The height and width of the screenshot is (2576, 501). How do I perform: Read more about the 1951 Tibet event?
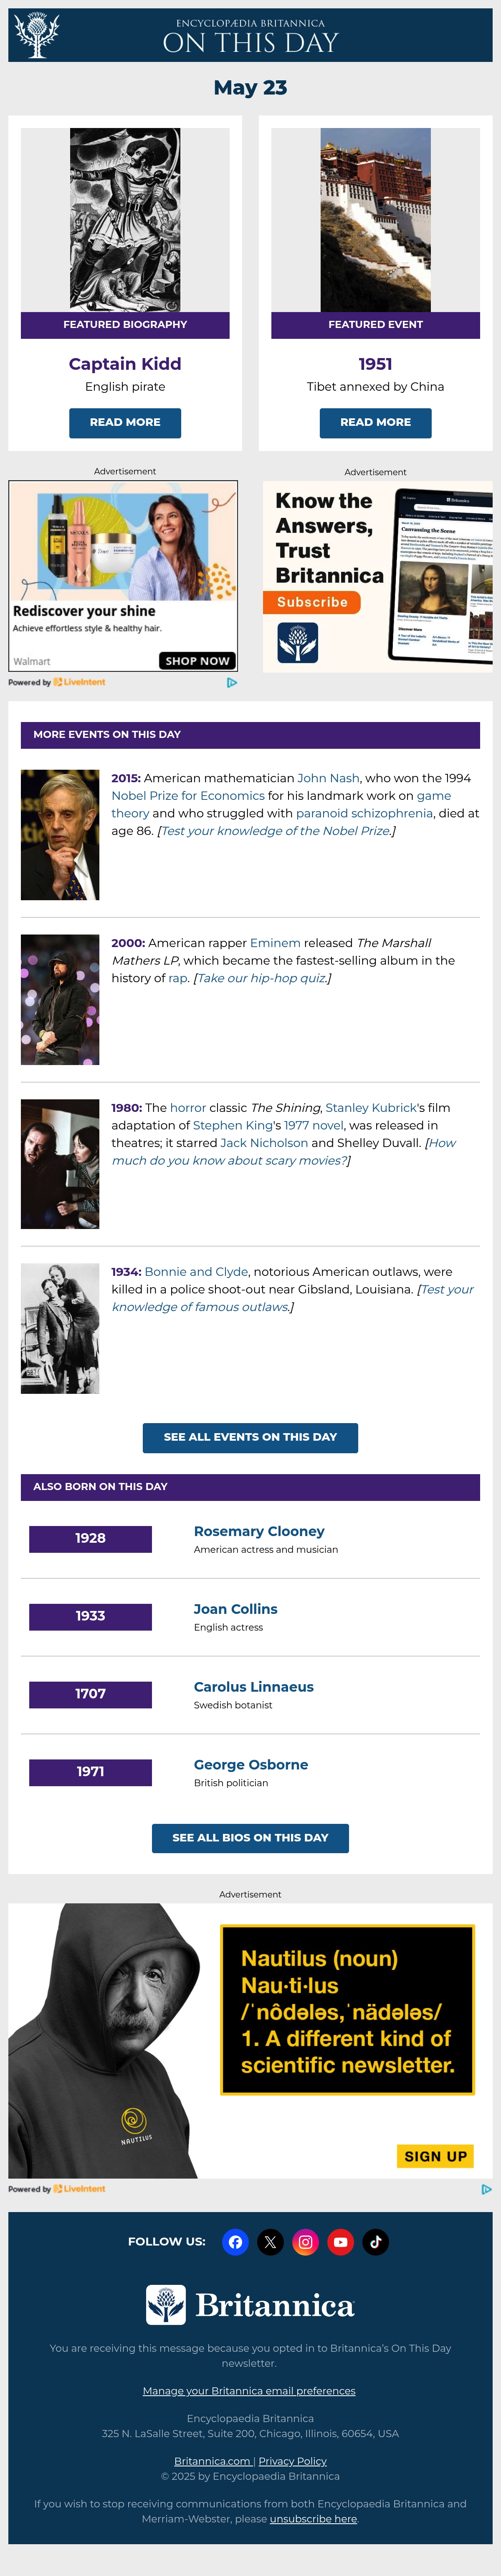375,422
